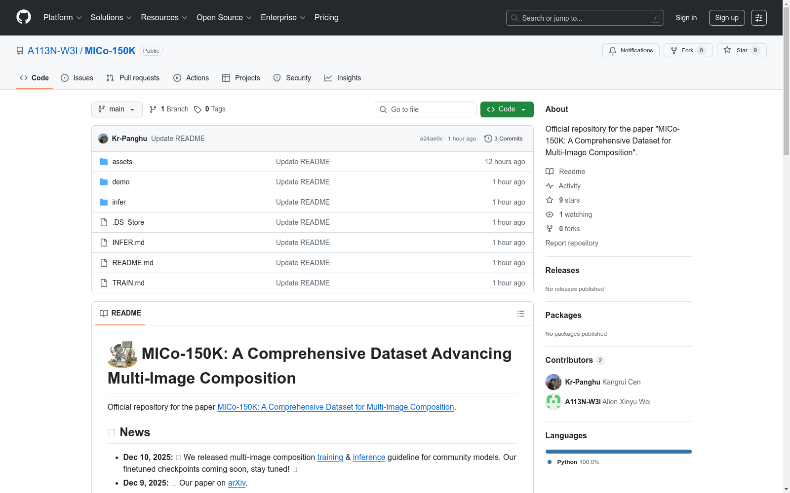Open the Projects tab

(x=241, y=78)
